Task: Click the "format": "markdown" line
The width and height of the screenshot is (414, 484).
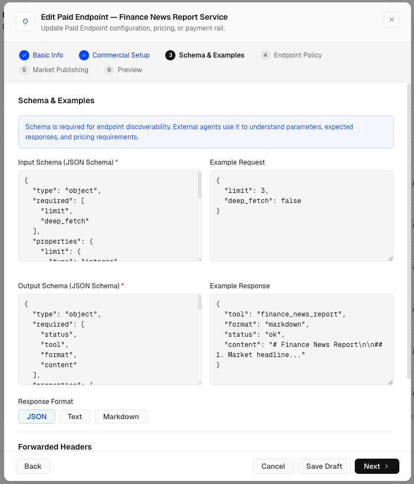Action: [x=266, y=324]
